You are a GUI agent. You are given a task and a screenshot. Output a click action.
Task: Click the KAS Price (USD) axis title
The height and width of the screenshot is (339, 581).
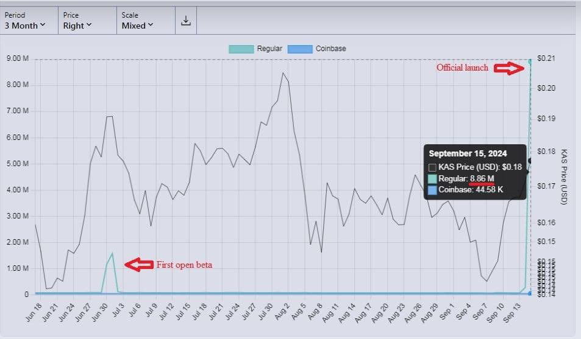[x=564, y=177]
